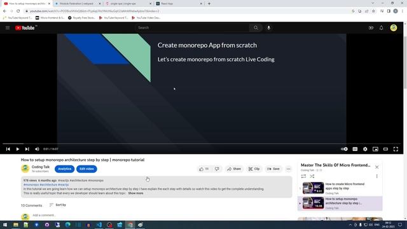The height and width of the screenshot is (229, 407).
Task: Open Royalty Free Stock bookmark
Action: [x=81, y=18]
